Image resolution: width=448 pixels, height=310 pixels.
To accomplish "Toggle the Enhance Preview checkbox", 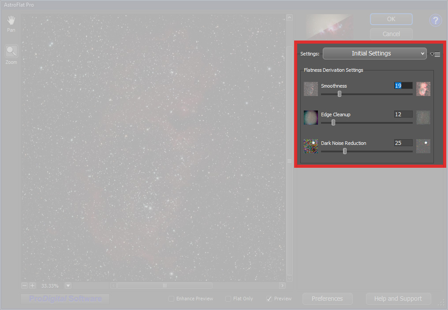I will click(171, 299).
